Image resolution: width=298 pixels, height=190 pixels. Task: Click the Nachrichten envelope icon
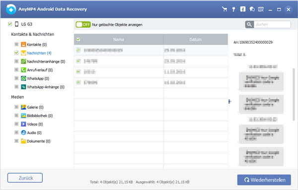tap(23, 53)
